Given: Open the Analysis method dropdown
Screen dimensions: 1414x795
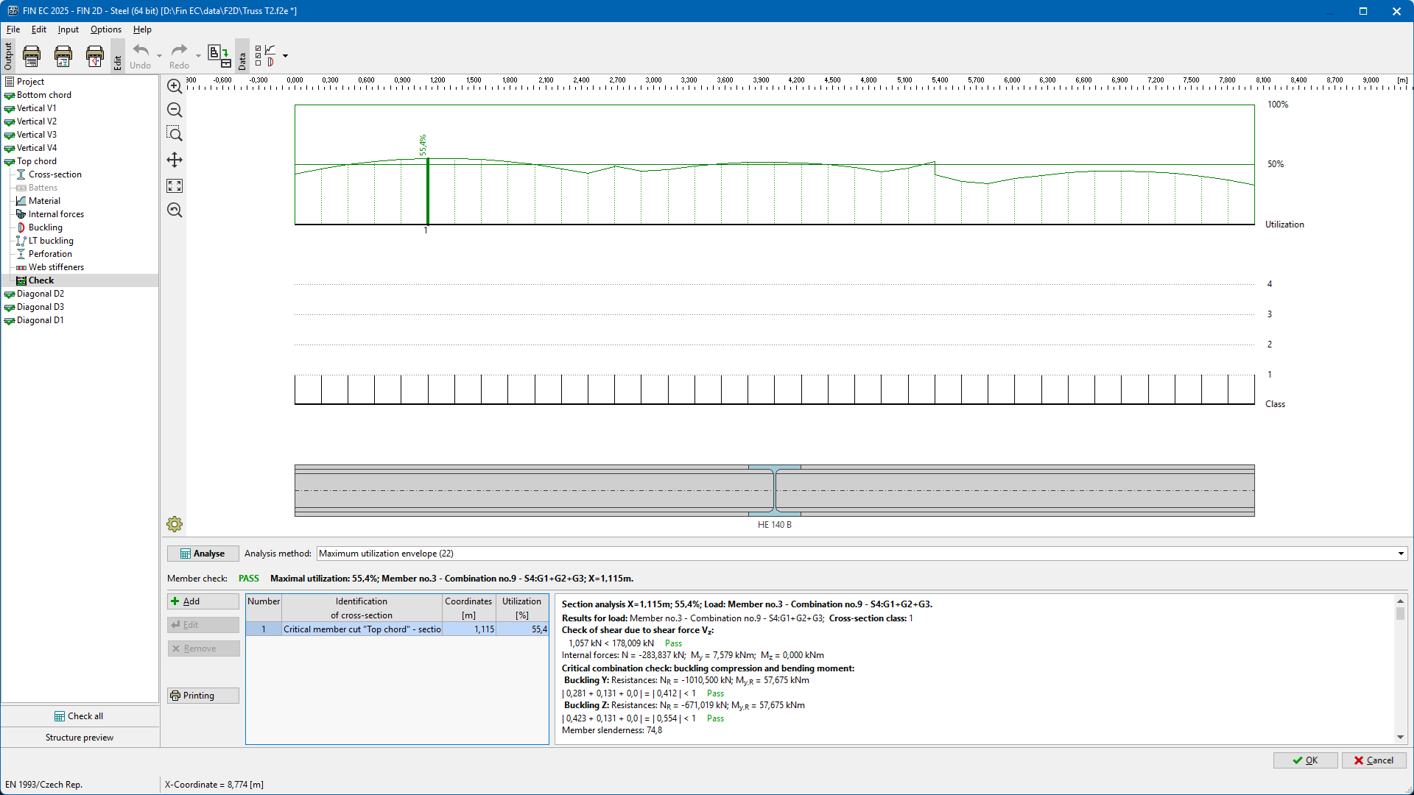Looking at the screenshot, I should click(x=1401, y=554).
